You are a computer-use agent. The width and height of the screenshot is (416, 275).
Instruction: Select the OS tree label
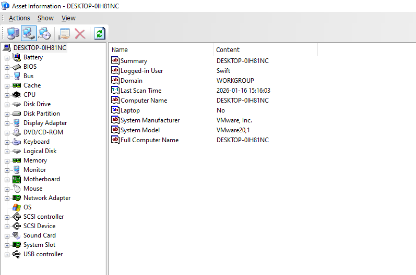point(27,207)
